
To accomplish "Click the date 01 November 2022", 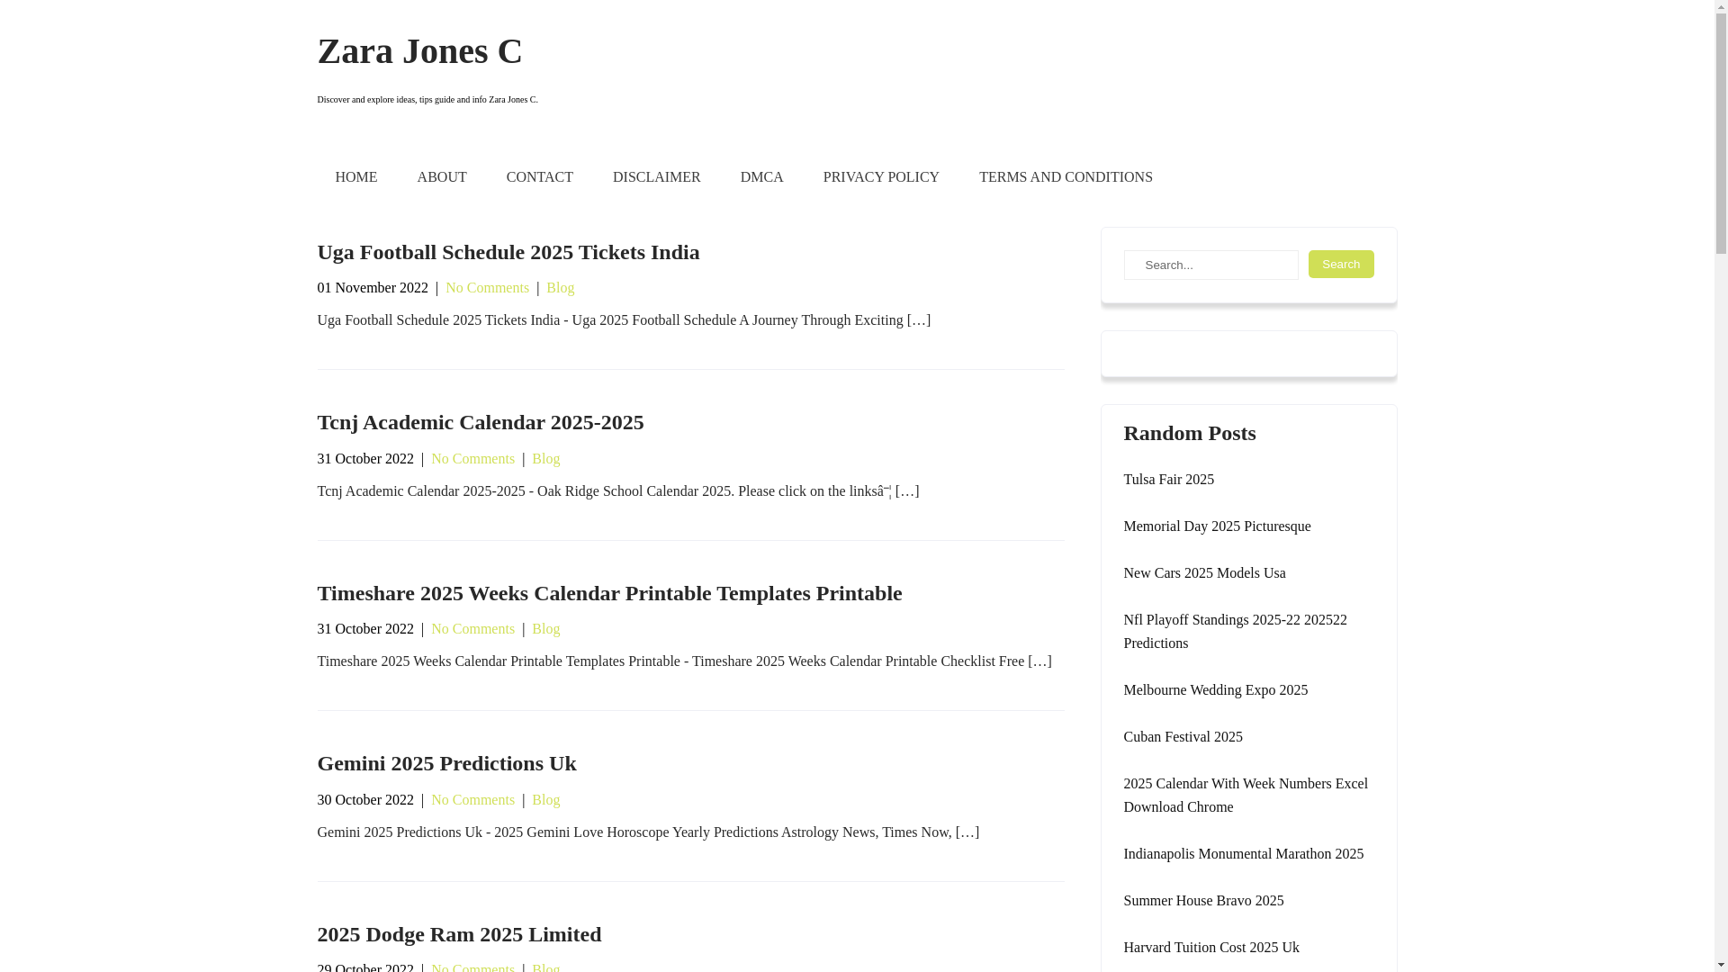I will pos(373,288).
